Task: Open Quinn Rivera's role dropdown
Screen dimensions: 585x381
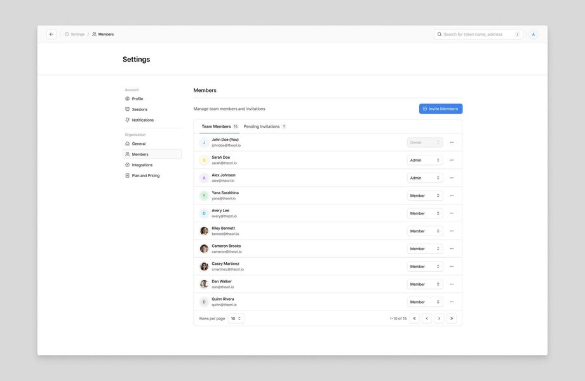Action: point(424,302)
